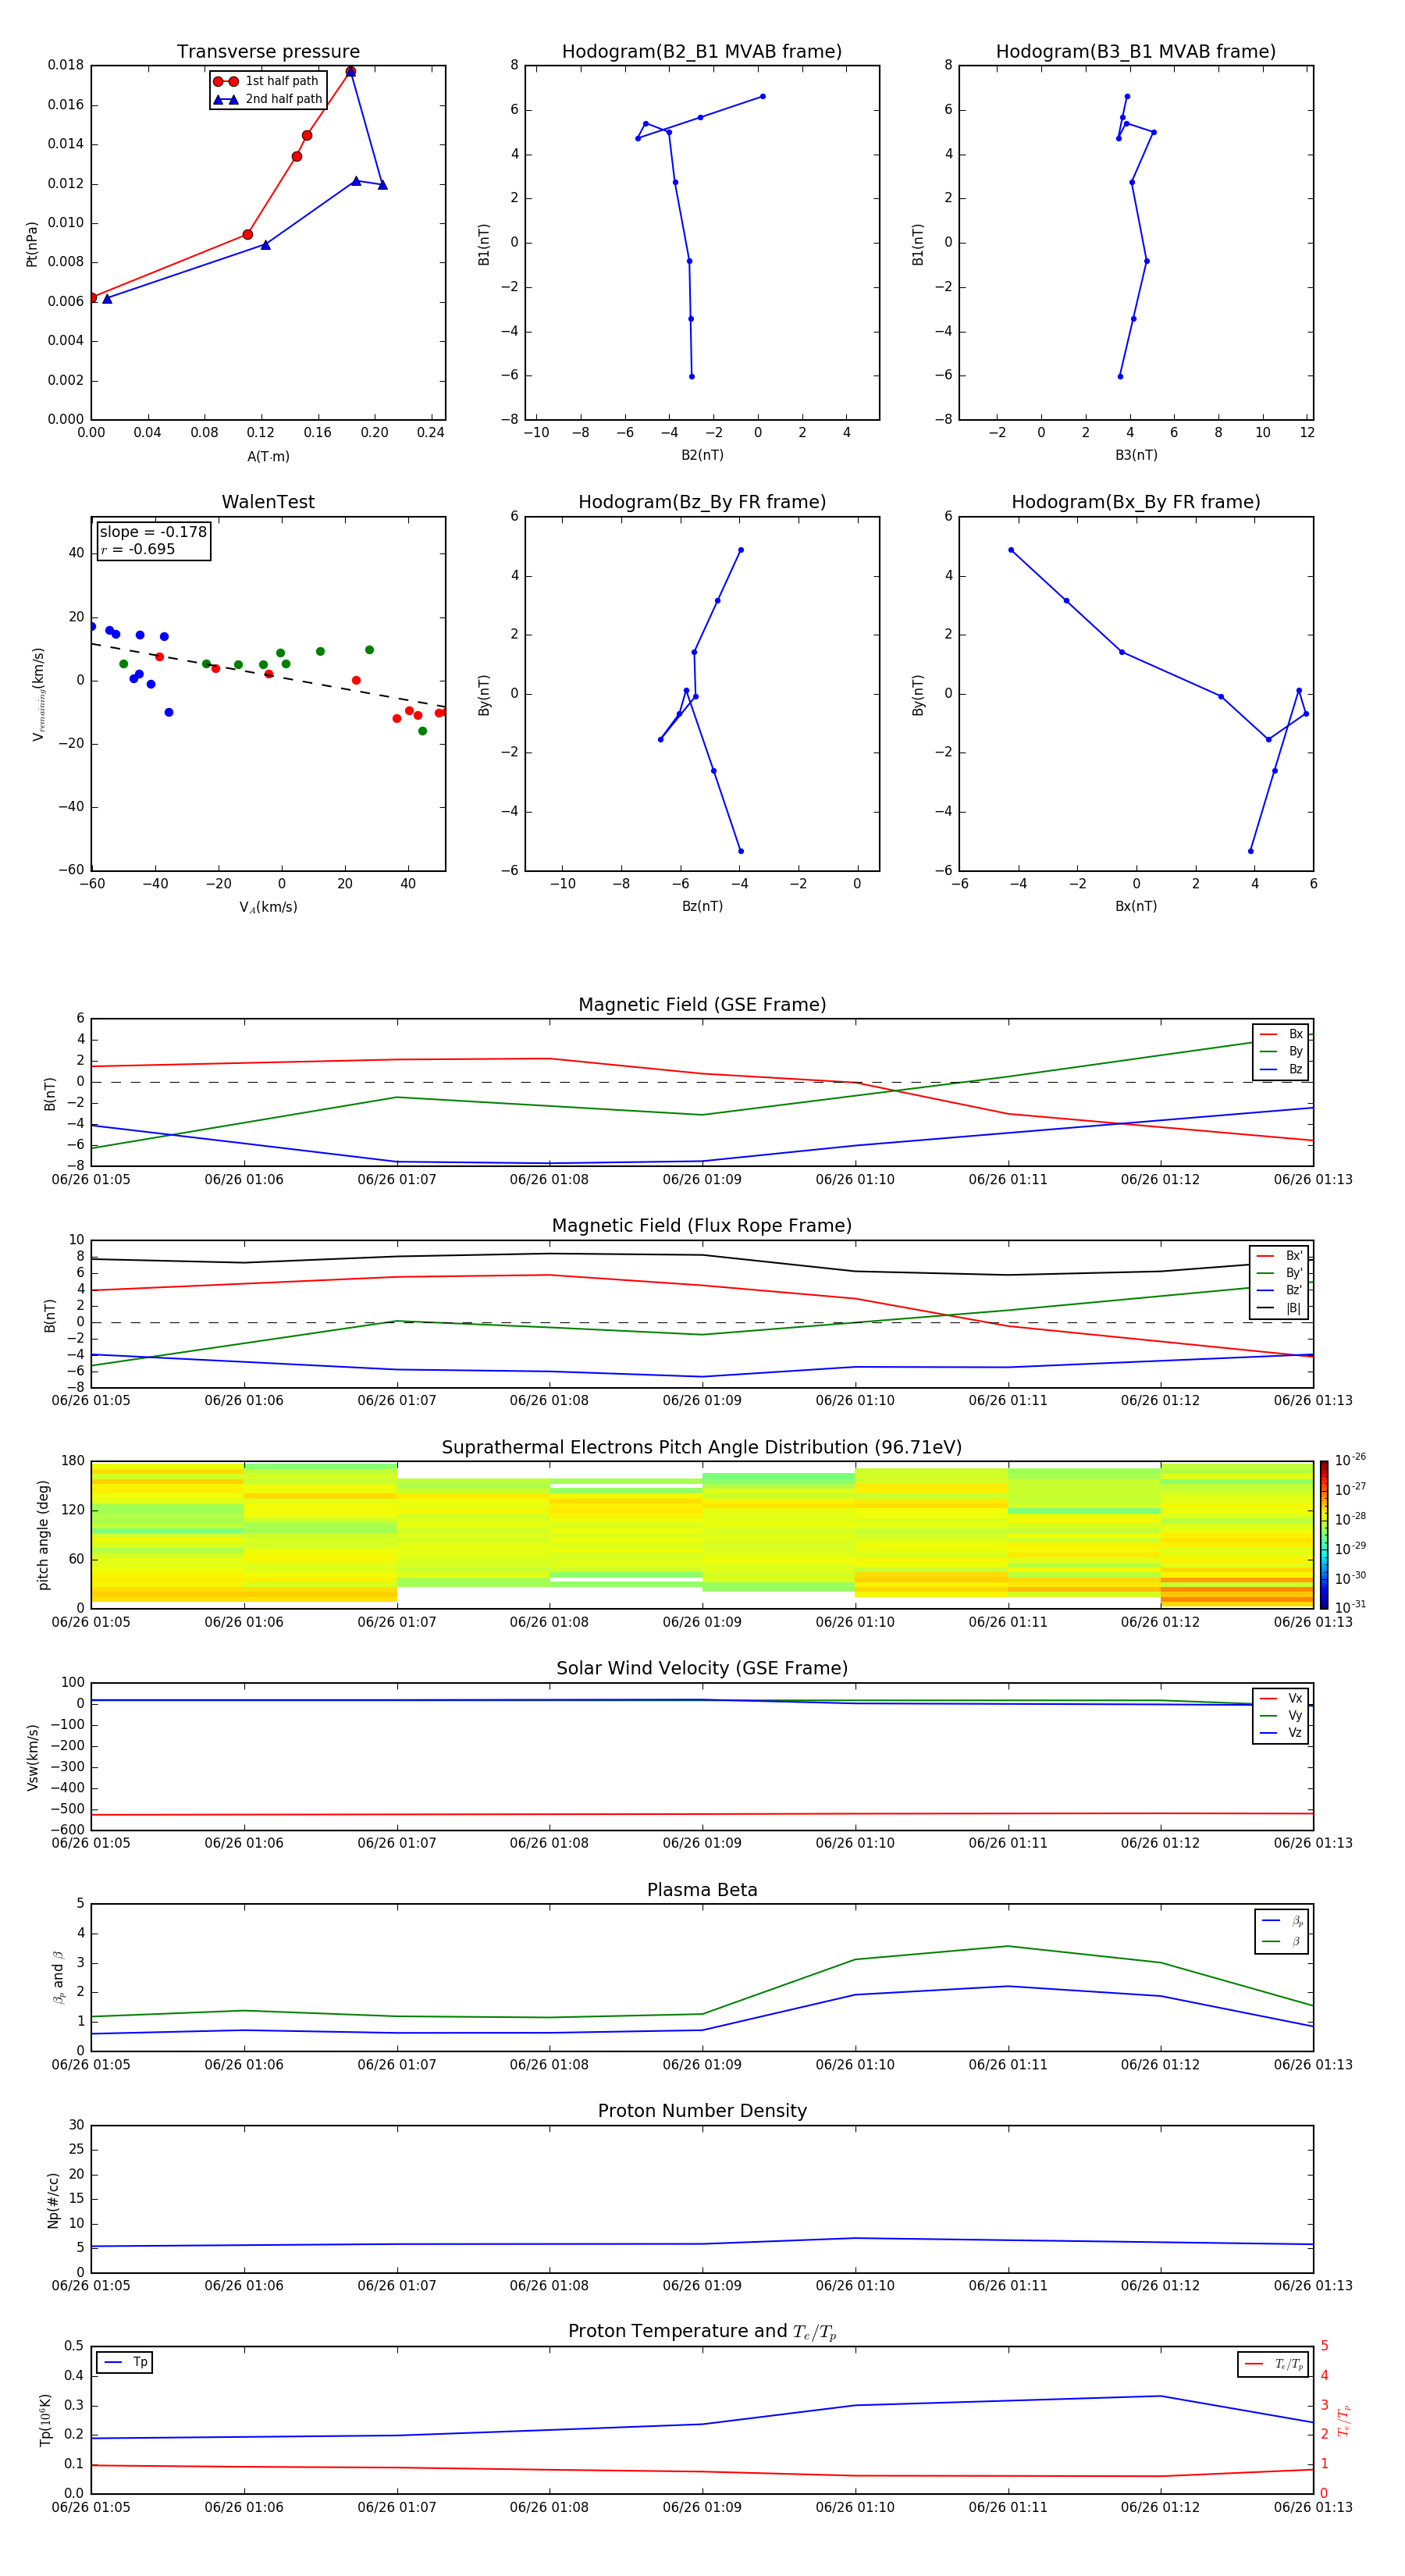Select the '1st half path' legend entry

click(267, 81)
